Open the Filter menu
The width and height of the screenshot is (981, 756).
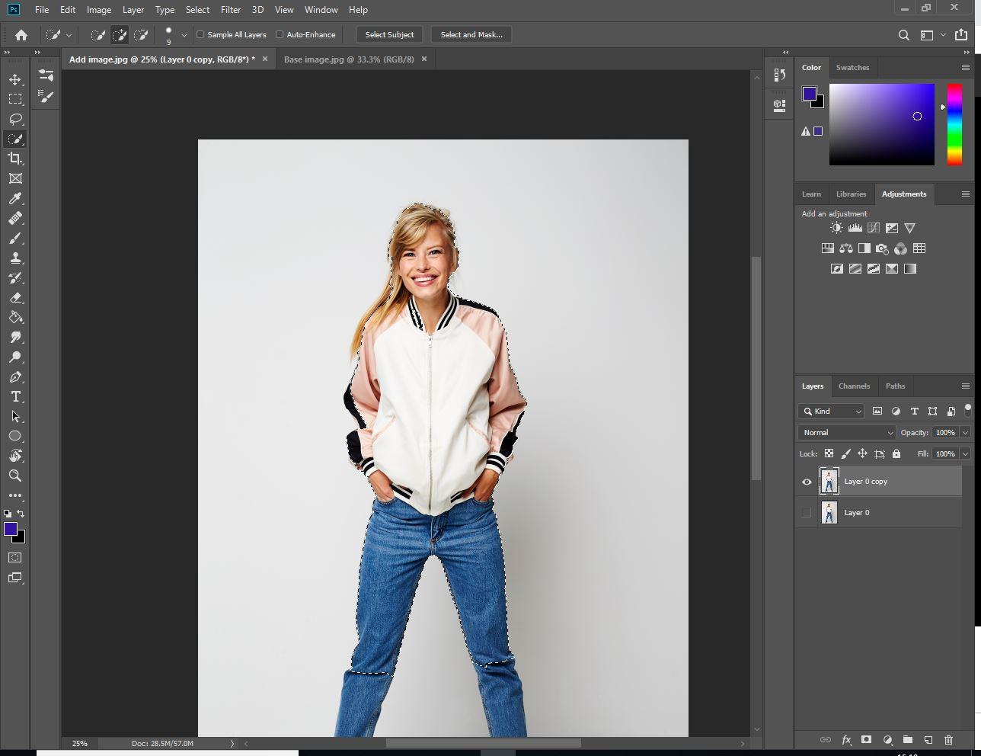coord(230,10)
